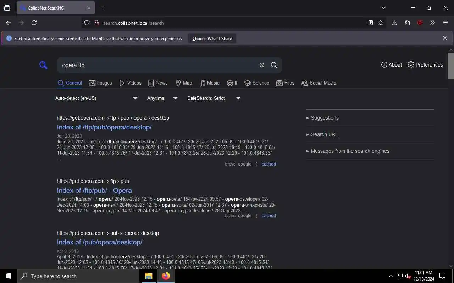Switch to the General tab
Viewport: 454px width, 283px height.
[70, 83]
